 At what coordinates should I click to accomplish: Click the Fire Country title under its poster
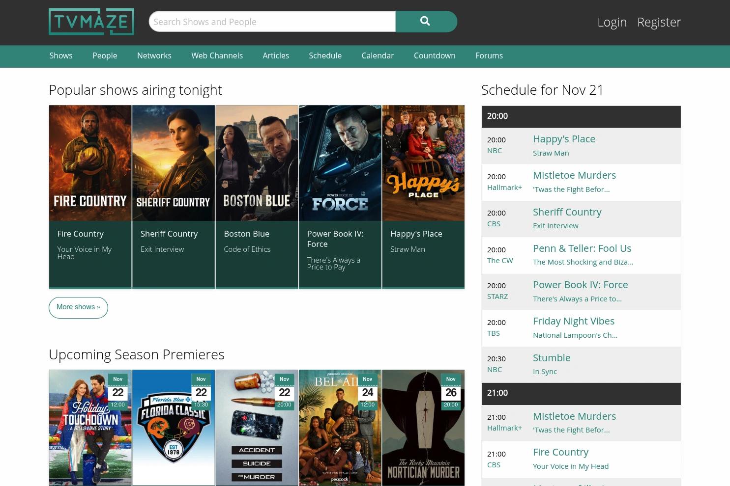point(81,234)
